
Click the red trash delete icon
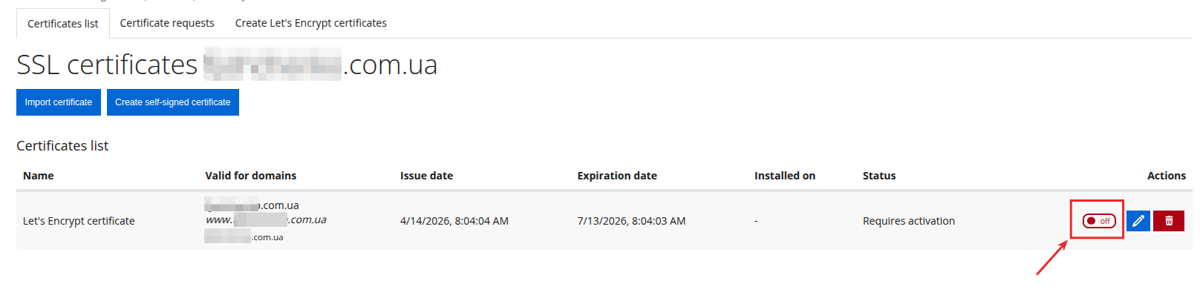point(1169,221)
